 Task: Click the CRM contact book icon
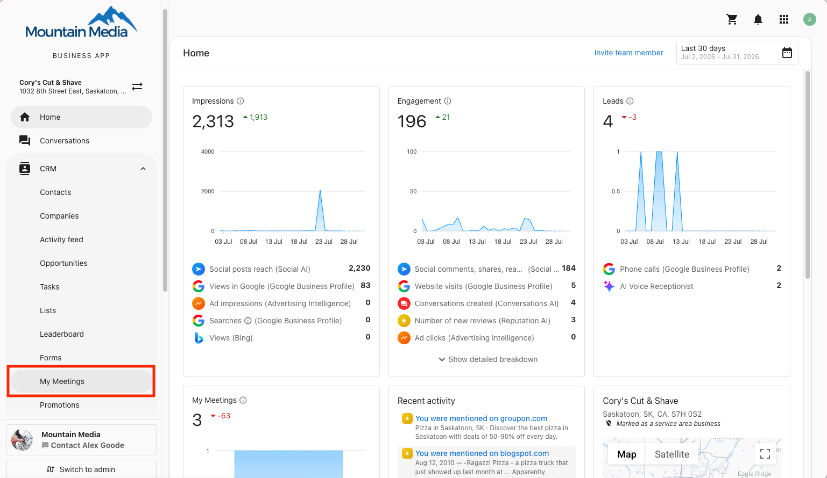[x=25, y=169]
